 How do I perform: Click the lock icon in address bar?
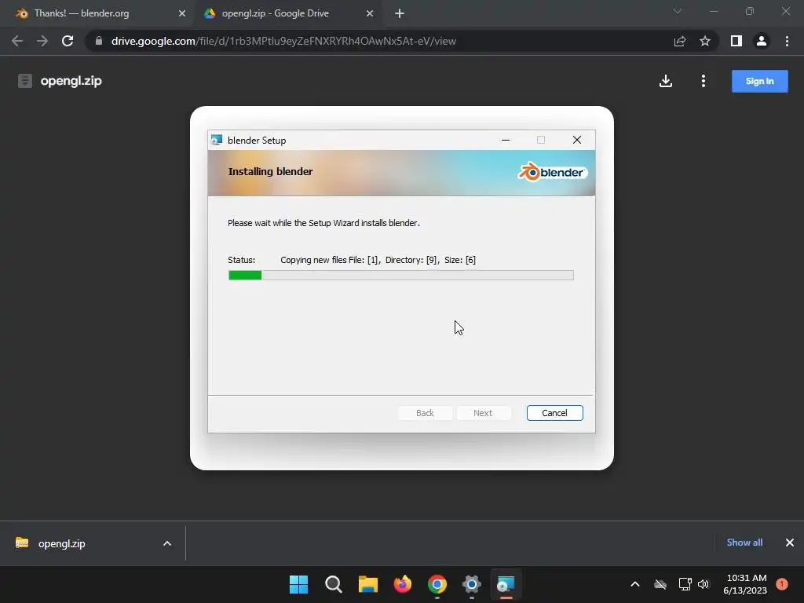click(x=99, y=41)
